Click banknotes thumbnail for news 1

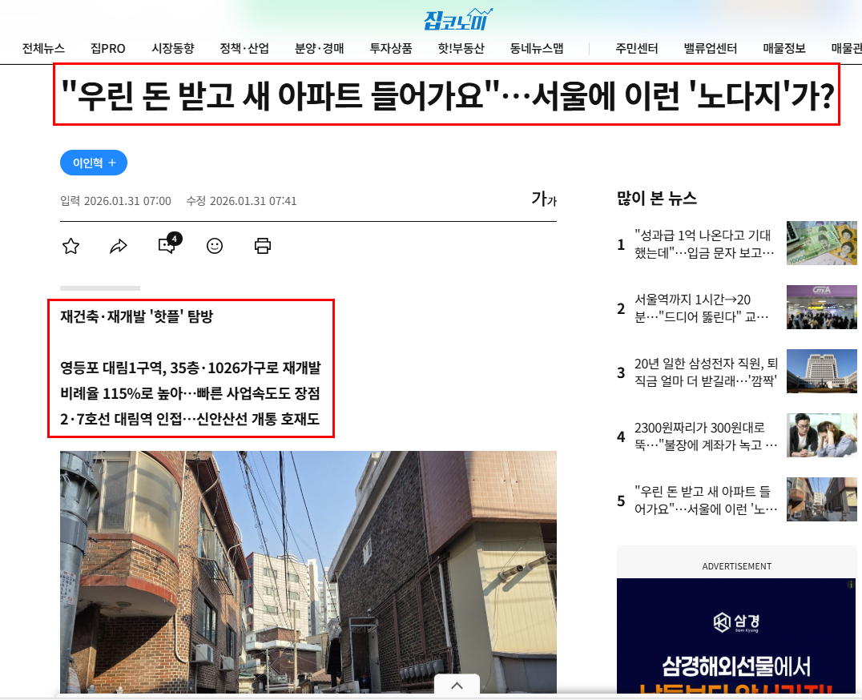pyautogui.click(x=822, y=243)
